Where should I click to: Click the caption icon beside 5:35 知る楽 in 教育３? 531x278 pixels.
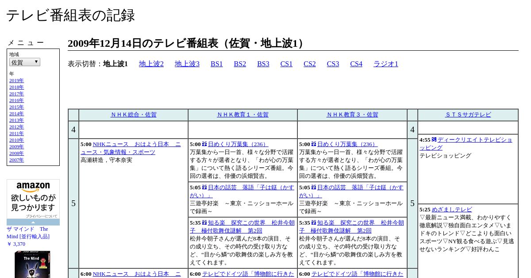[314, 223]
